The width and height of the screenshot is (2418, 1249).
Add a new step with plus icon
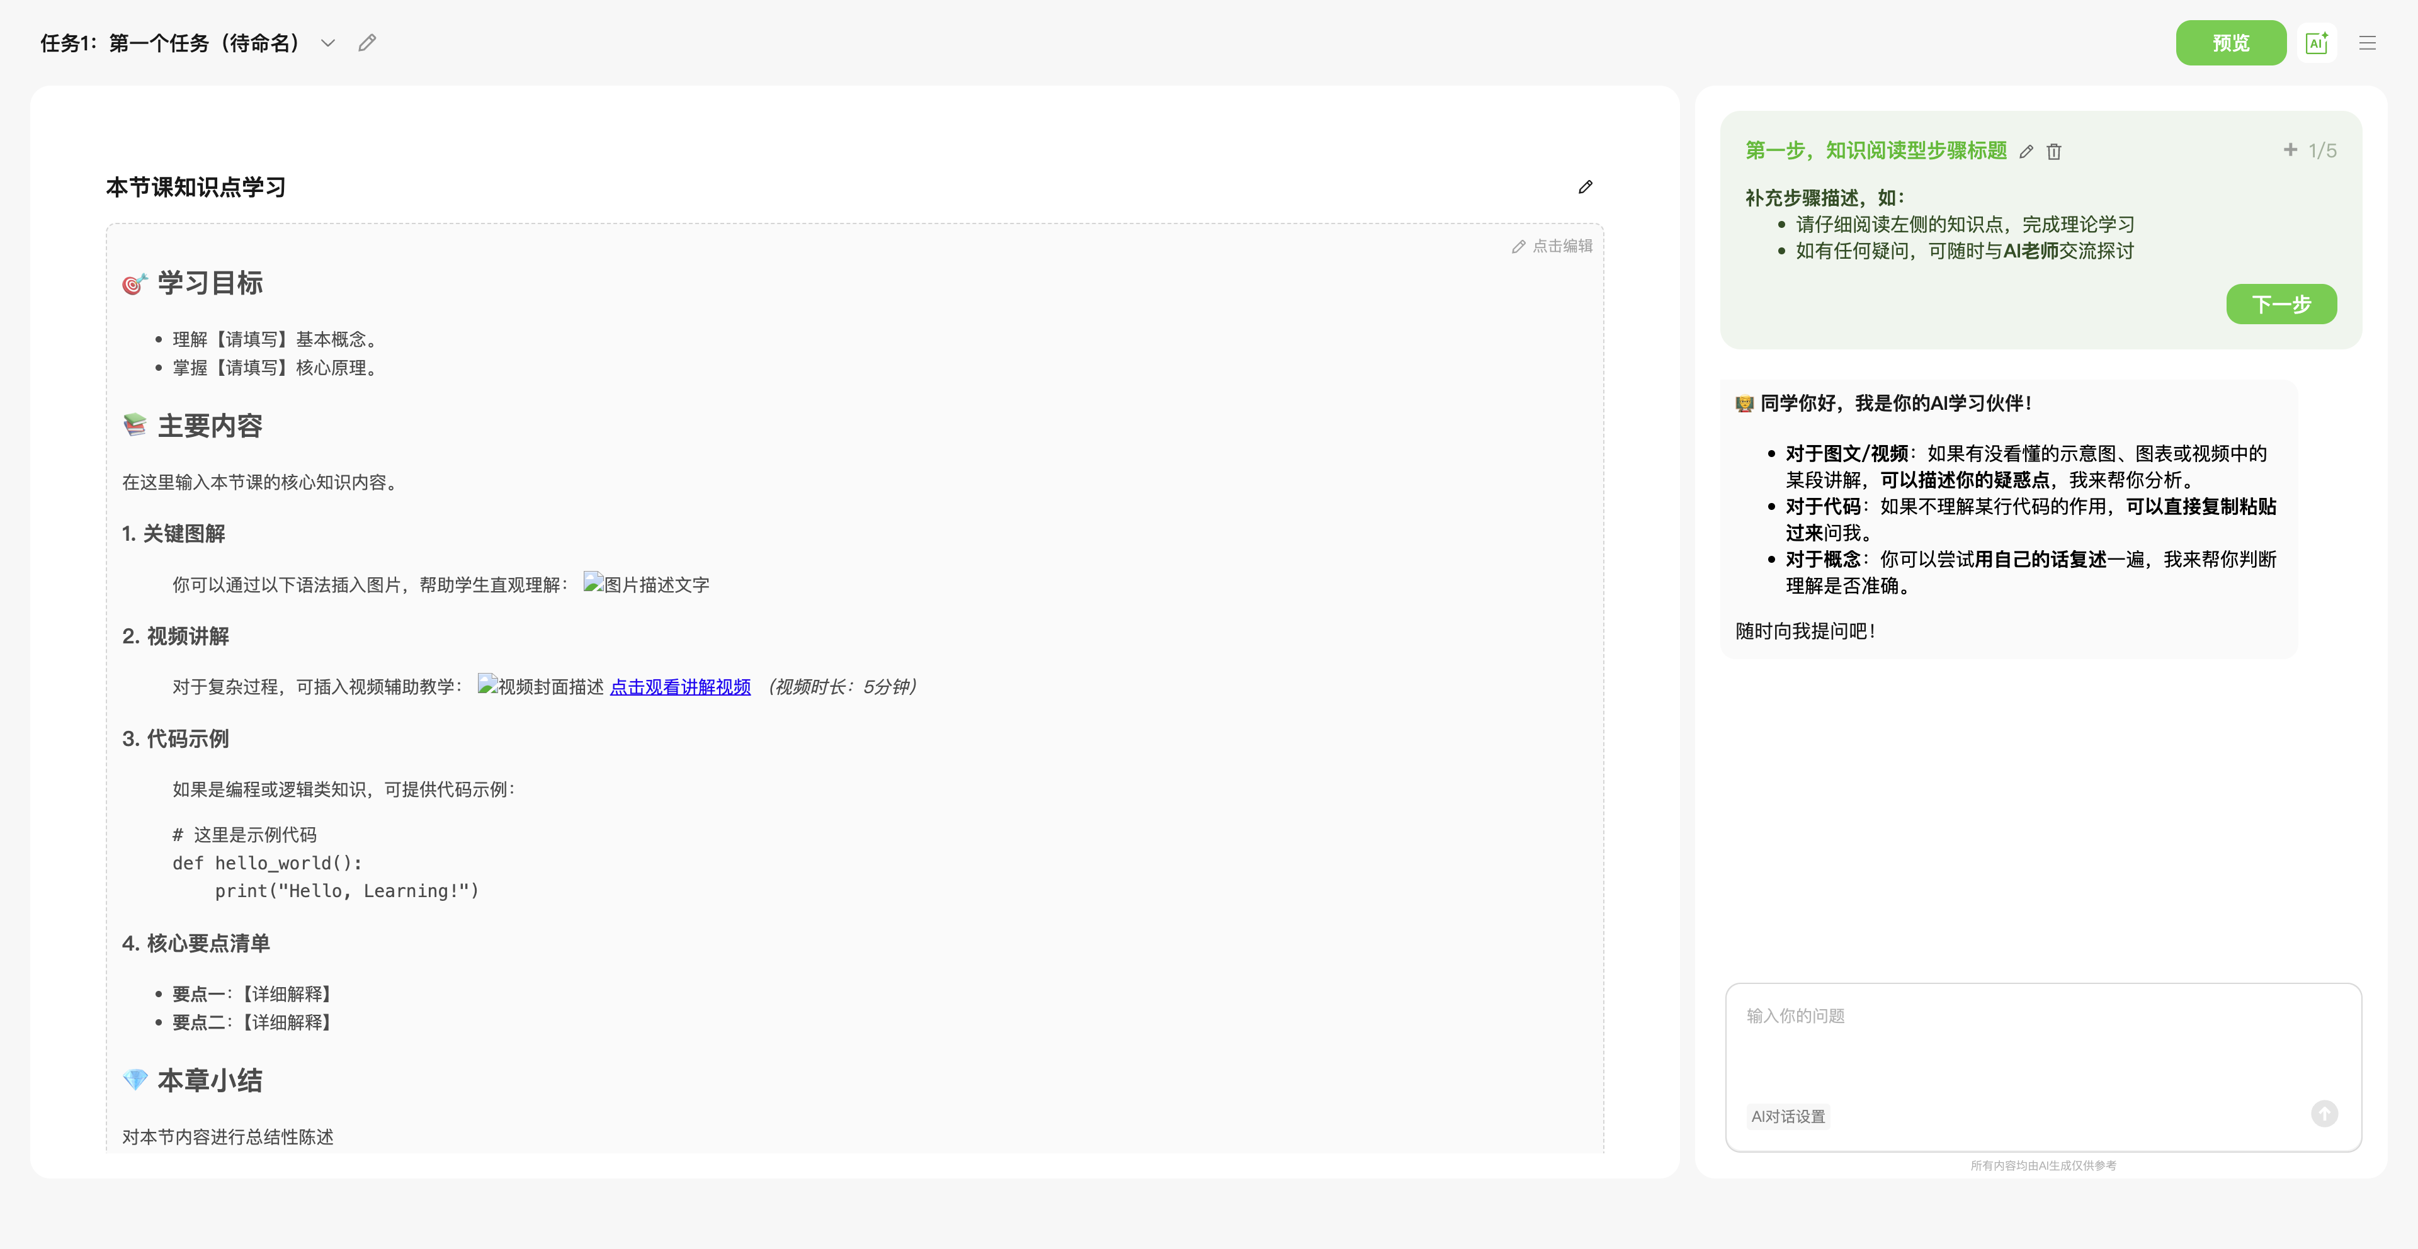pyautogui.click(x=2290, y=150)
